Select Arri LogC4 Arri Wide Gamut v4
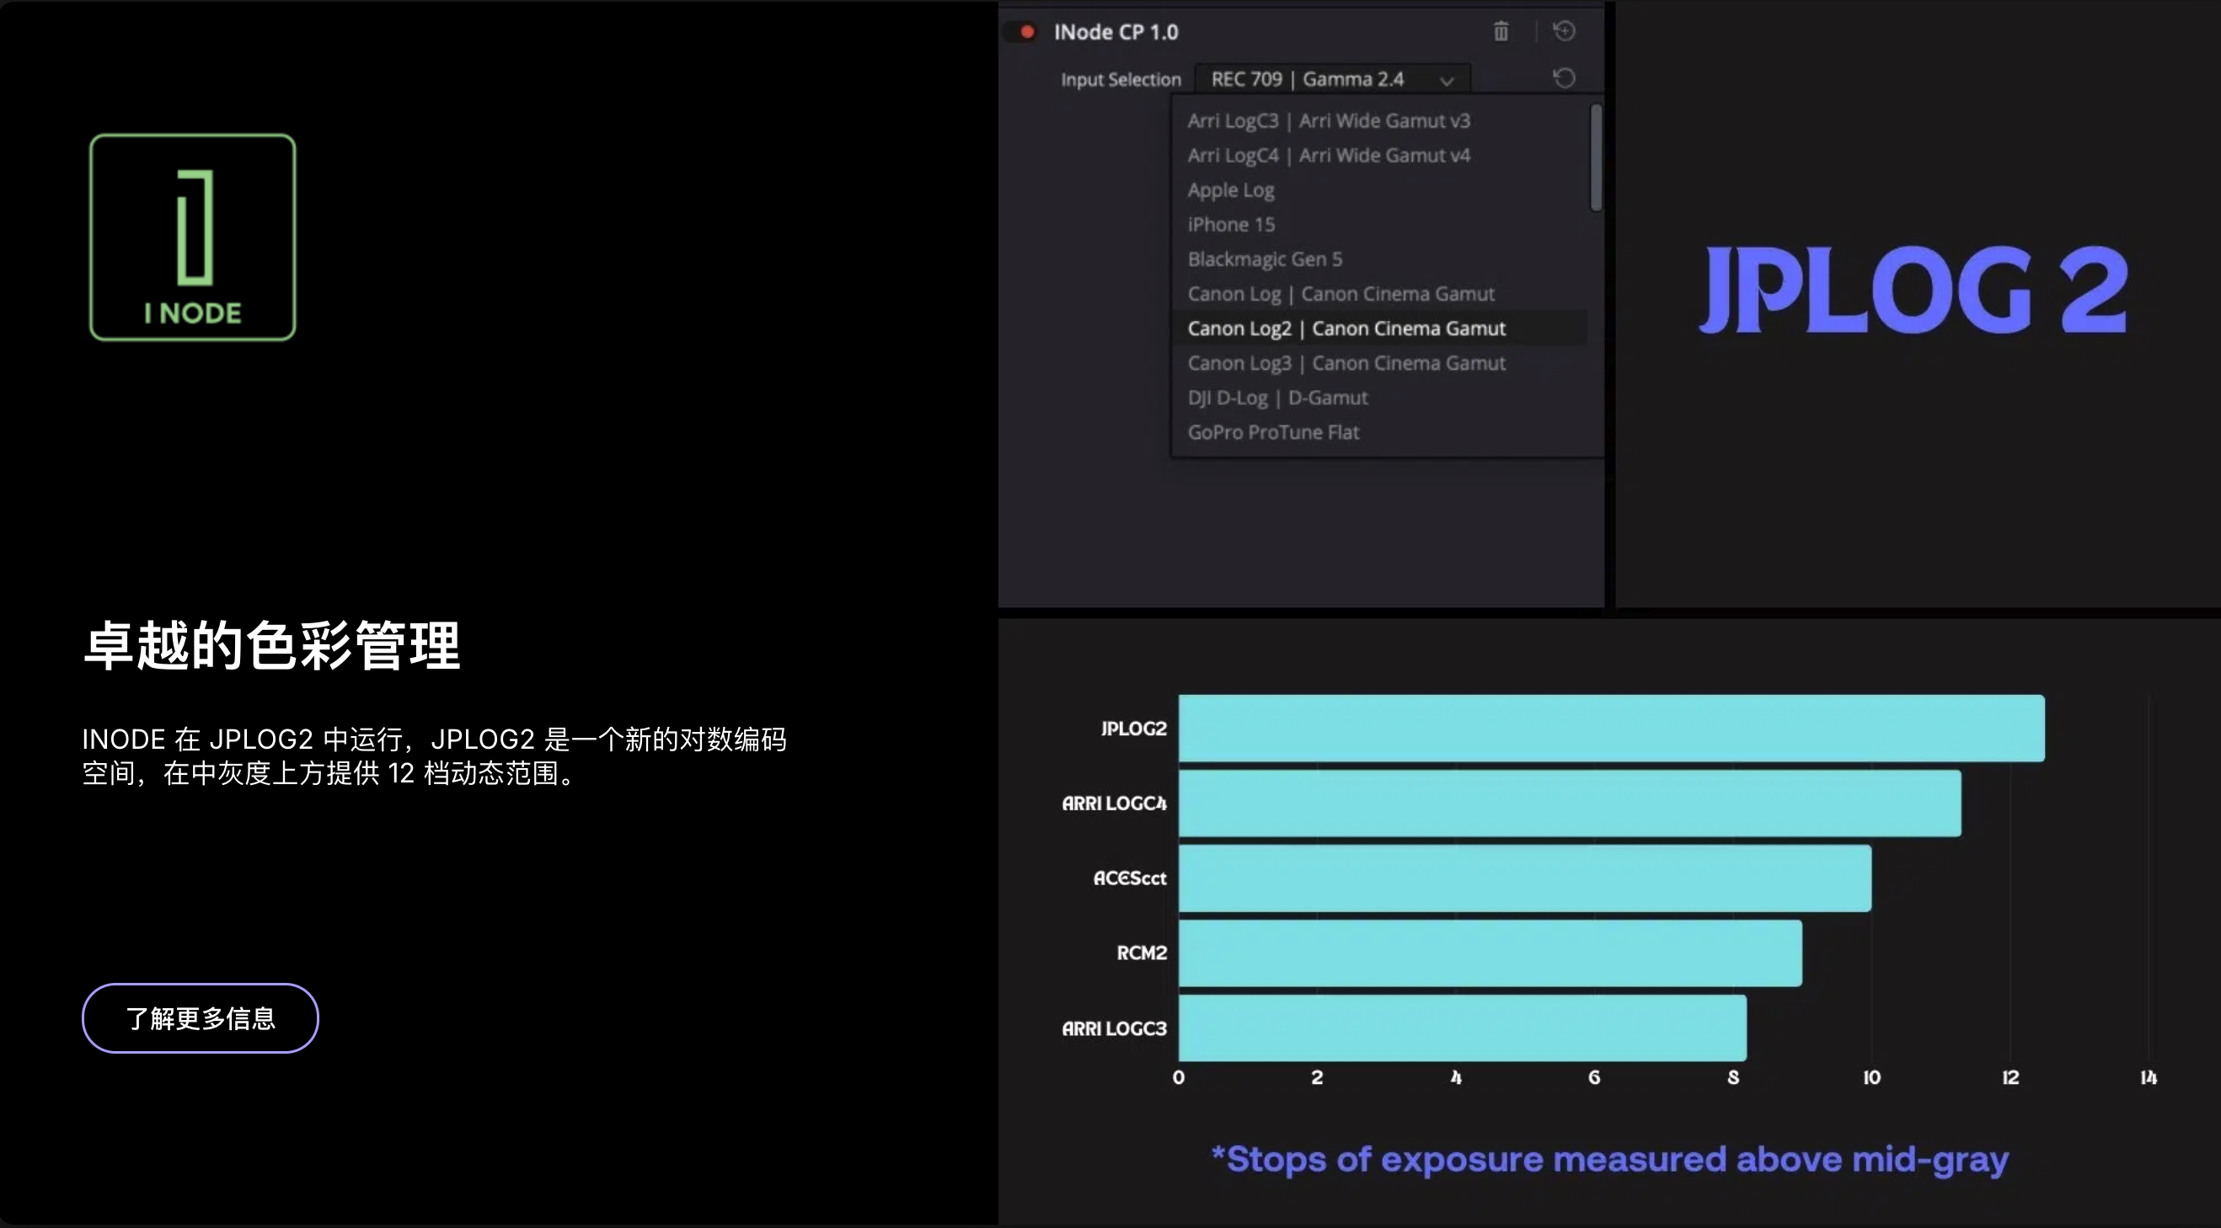 click(1328, 155)
